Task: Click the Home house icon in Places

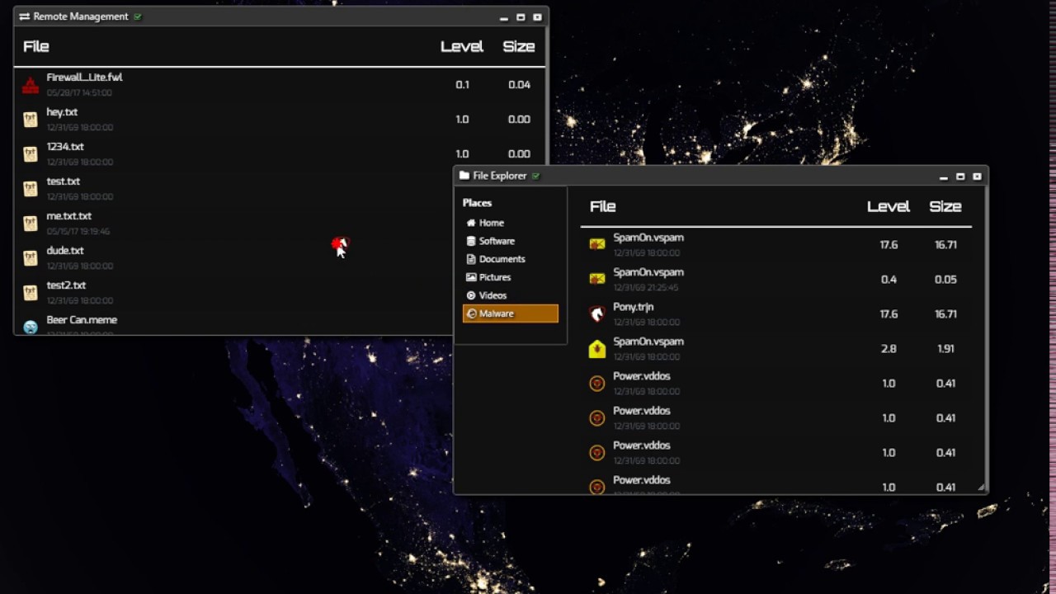Action: point(471,223)
